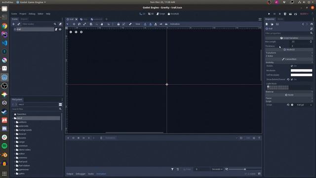Toggle FileSystem split view mode icon
This screenshot has height=178, width=316.
tap(60, 104)
